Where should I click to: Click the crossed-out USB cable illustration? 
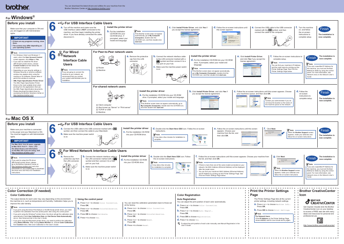(96, 42)
